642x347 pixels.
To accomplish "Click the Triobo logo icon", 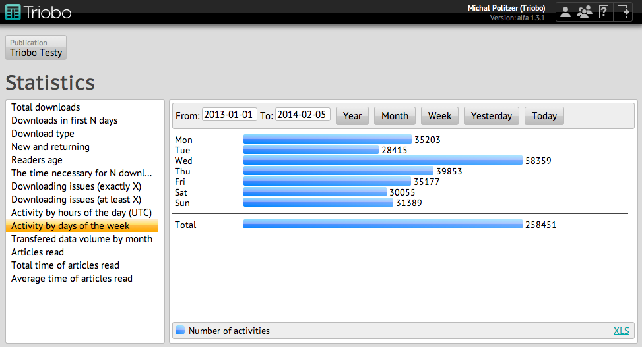I will (13, 12).
